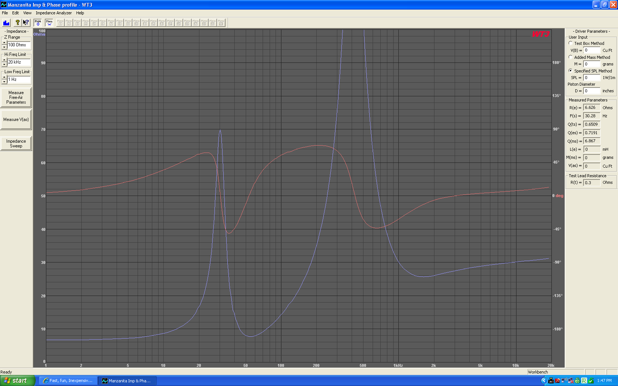Screen dimensions: 618x386
Task: Switch to Fast, fun, Inexpensiv... taskbar window
Action: 68,380
